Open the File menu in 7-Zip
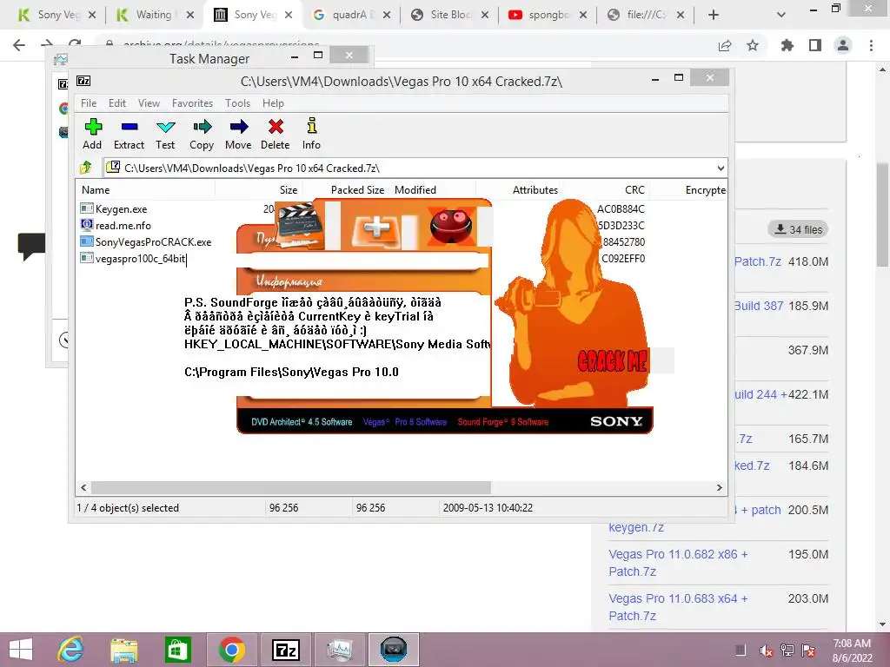890x667 pixels. pyautogui.click(x=88, y=103)
